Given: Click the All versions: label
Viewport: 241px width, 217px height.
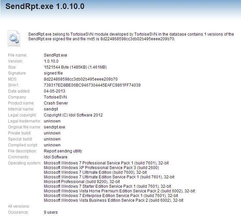Looking at the screenshot, I should pos(19,206).
